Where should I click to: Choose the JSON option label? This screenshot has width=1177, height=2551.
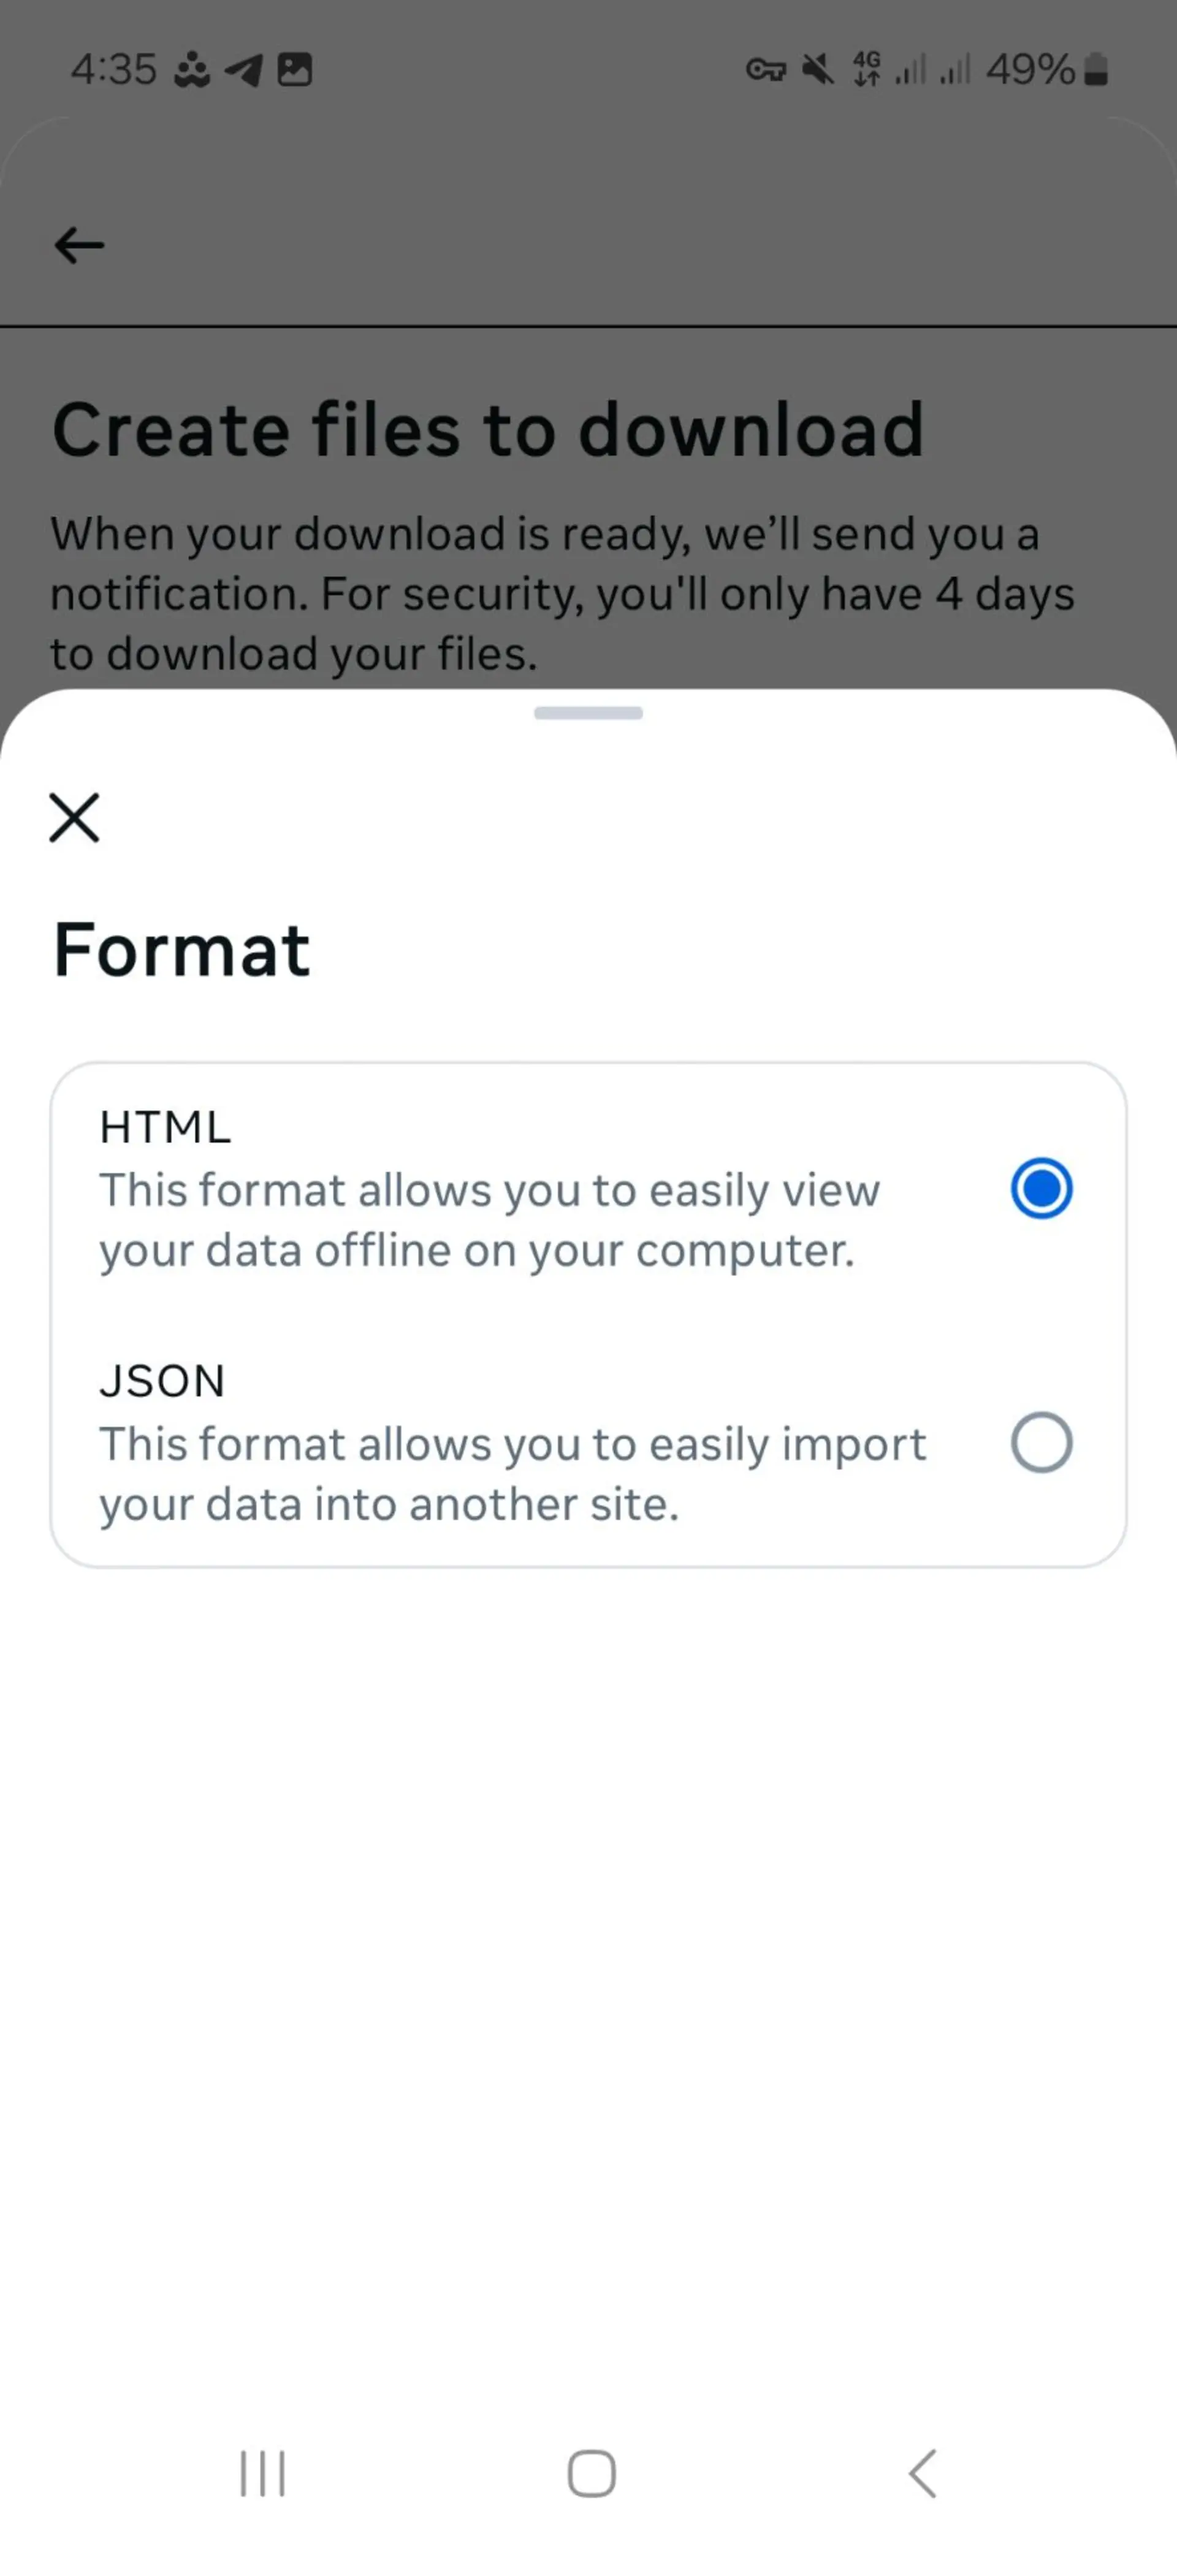click(162, 1381)
